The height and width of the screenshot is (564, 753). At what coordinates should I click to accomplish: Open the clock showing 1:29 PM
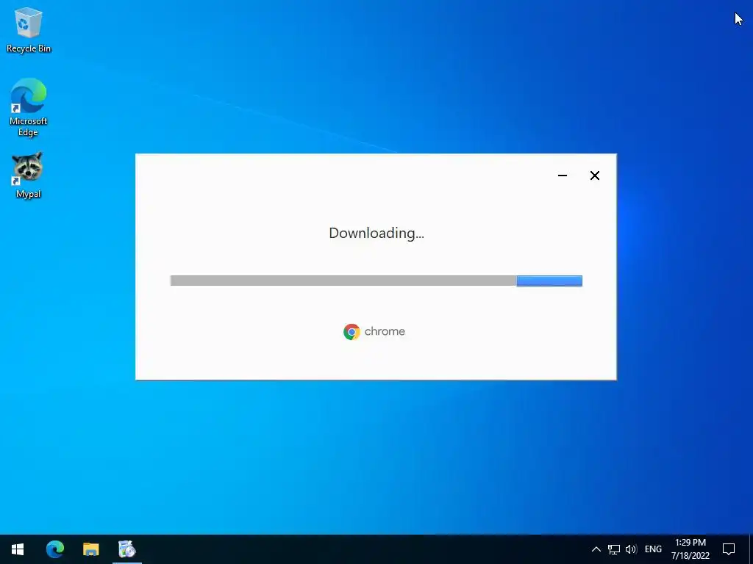point(690,549)
